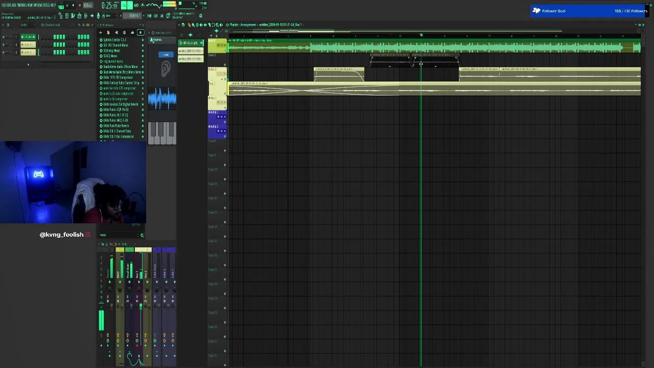Image resolution: width=654 pixels, height=368 pixels.
Task: Toggle the mute LED on the first mixer insert
Action: [x=120, y=282]
